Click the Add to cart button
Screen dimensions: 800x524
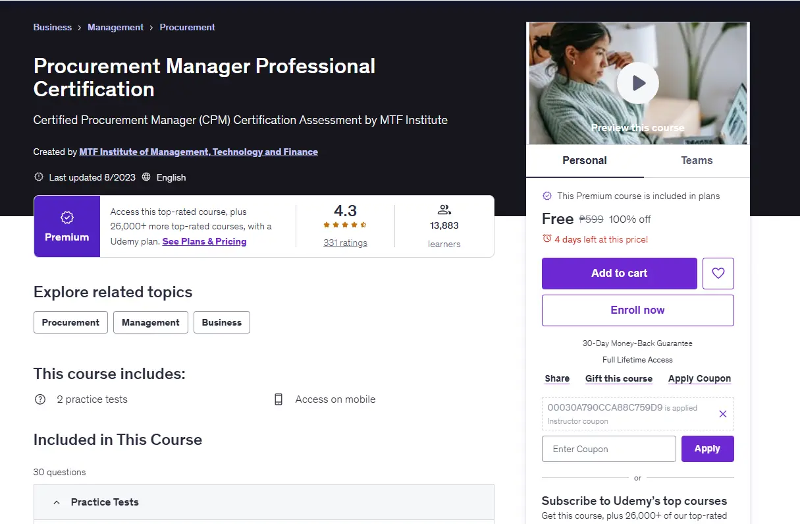(x=619, y=274)
